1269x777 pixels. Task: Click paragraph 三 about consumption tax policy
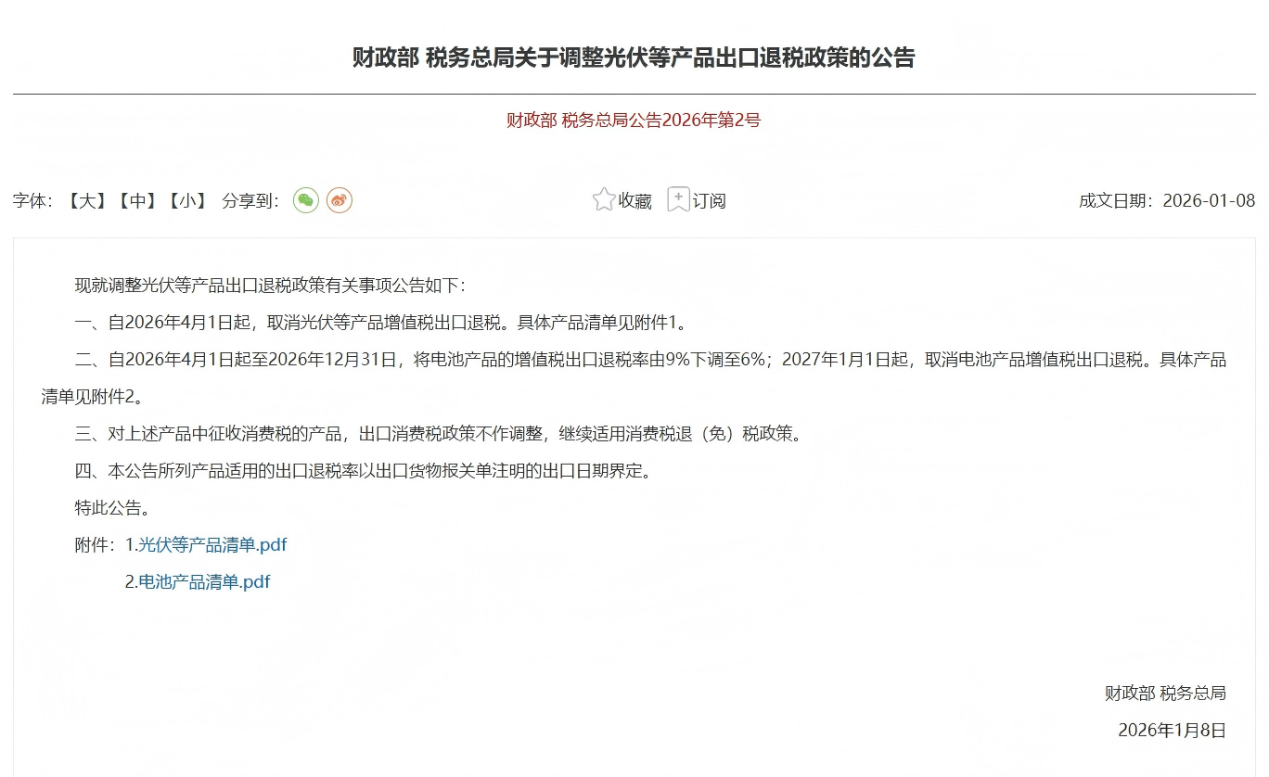pyautogui.click(x=438, y=434)
